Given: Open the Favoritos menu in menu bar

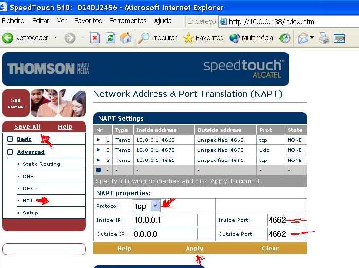Looking at the screenshot, I should [88, 21].
